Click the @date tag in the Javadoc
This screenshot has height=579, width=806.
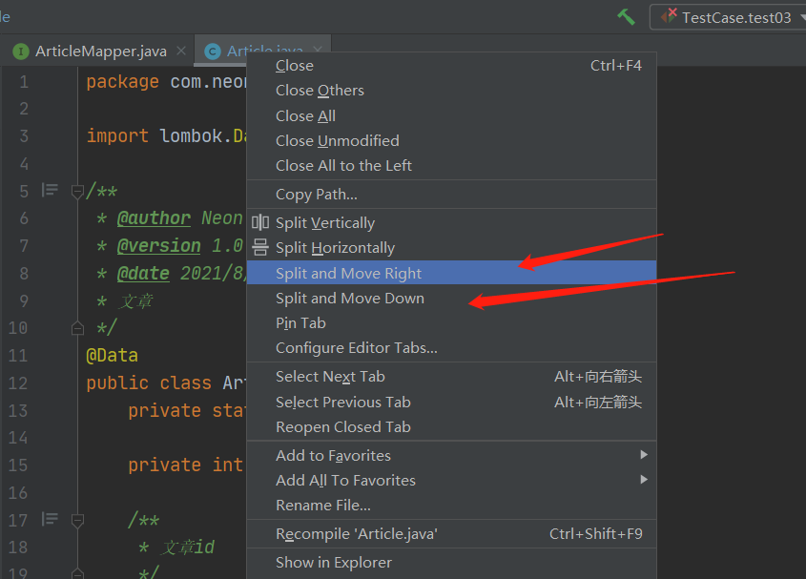point(143,273)
